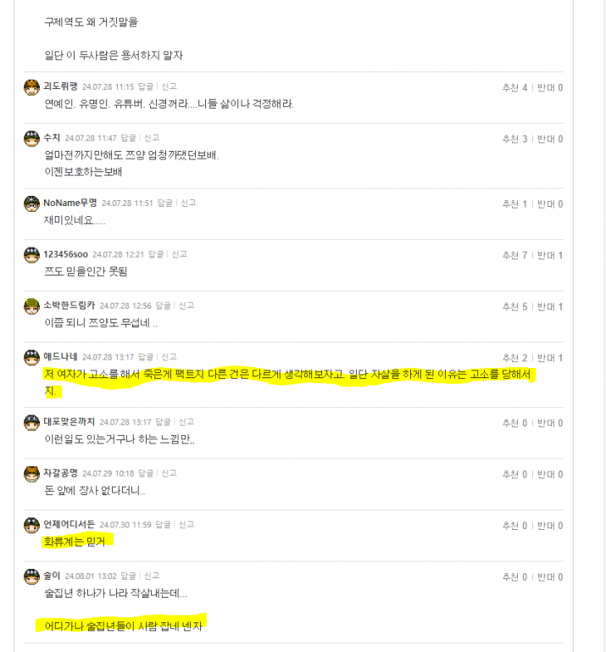The height and width of the screenshot is (652, 606).
Task: Recommend 123456soo's comment via 추천 7
Action: 514,255
